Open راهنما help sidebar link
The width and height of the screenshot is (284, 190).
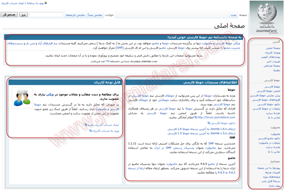(x=277, y=71)
